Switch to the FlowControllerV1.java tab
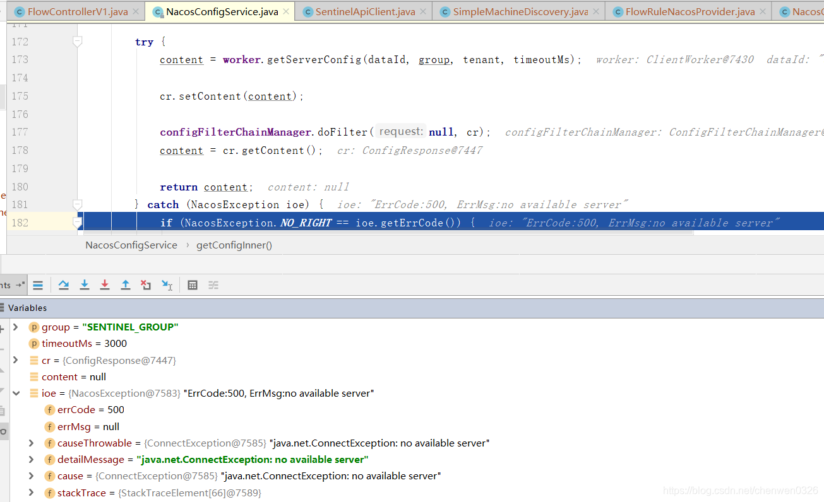 click(x=77, y=11)
